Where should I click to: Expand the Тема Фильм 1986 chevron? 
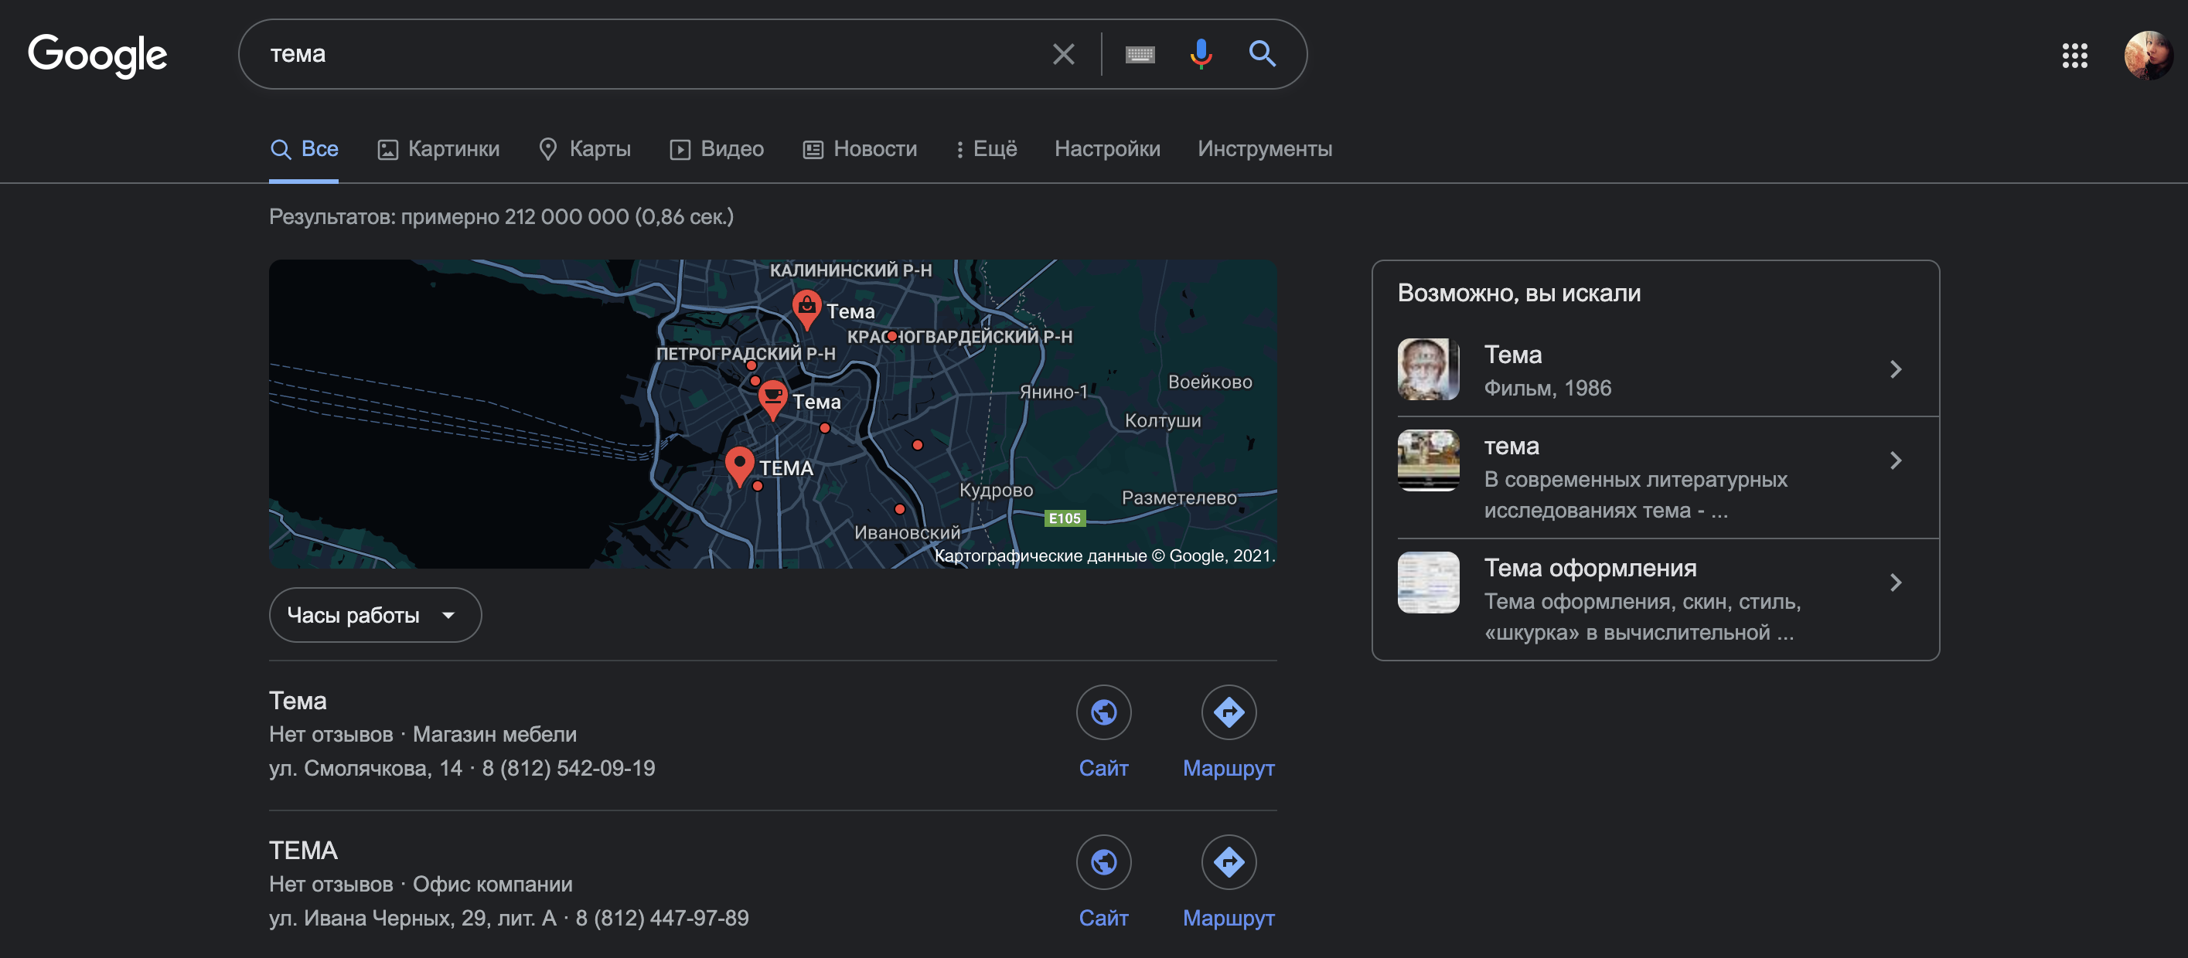1895,369
